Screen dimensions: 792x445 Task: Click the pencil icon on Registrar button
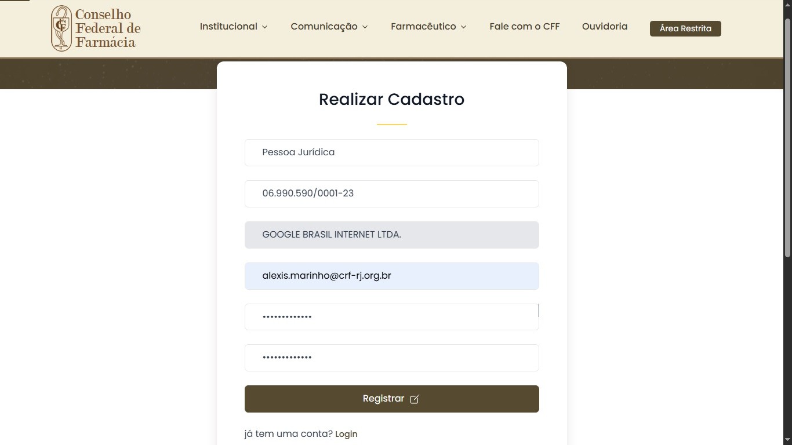point(415,399)
